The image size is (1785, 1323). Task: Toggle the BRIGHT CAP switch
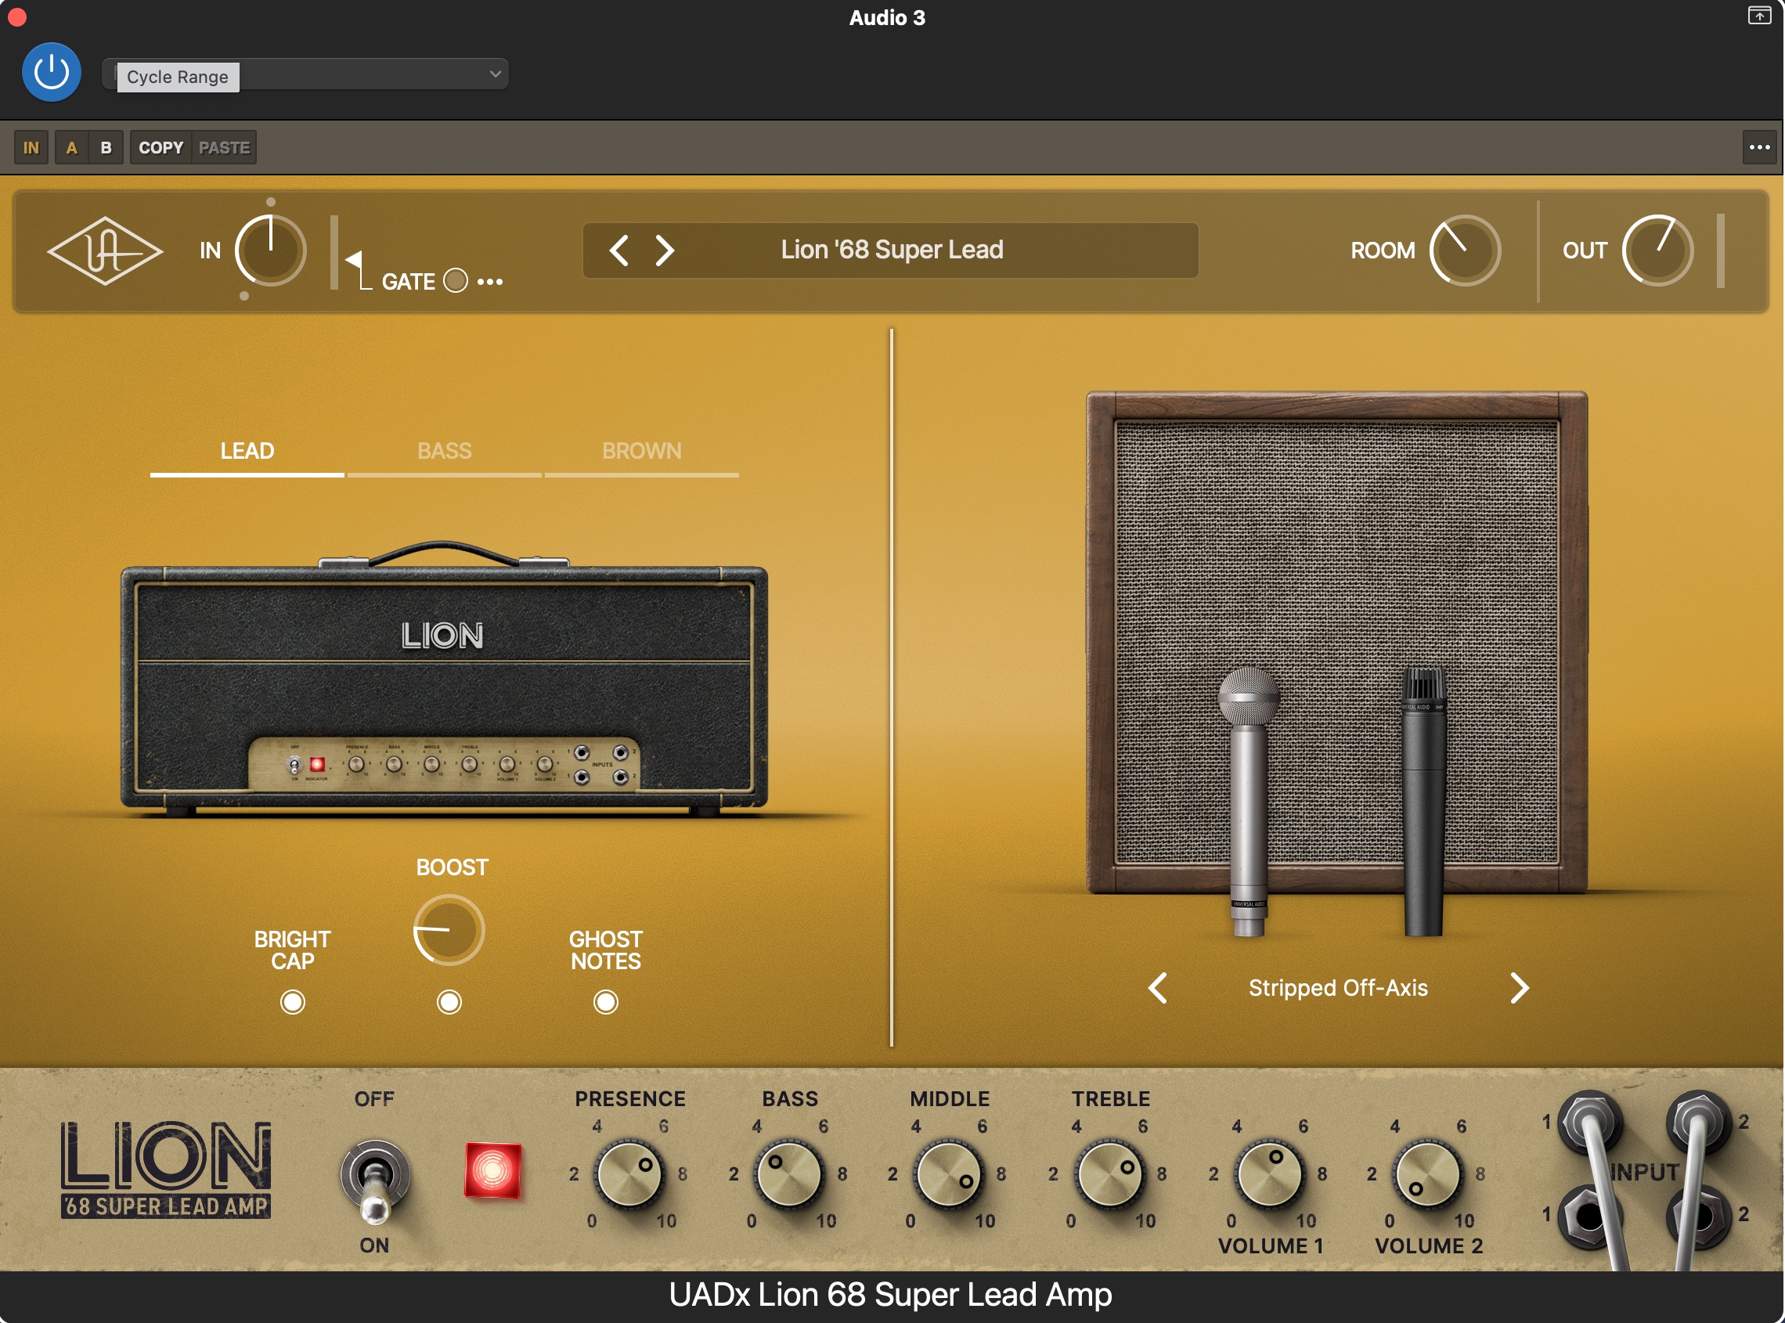point(293,1003)
